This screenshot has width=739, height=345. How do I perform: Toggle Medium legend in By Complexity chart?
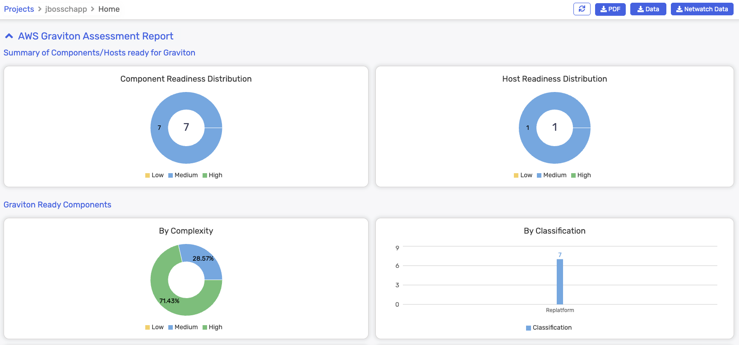point(183,327)
